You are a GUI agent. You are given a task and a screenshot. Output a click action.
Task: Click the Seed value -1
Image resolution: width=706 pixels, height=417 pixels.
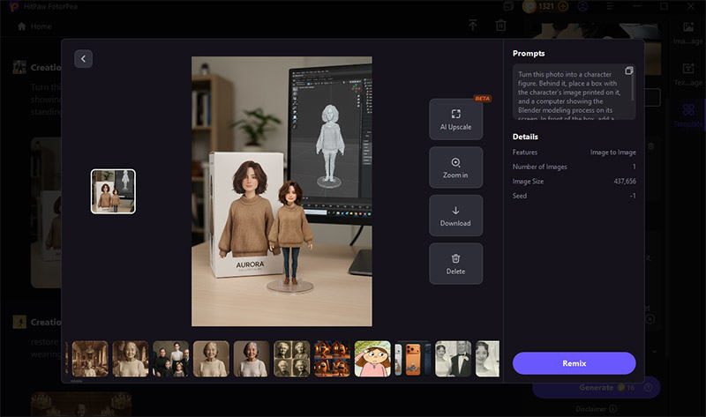point(633,196)
